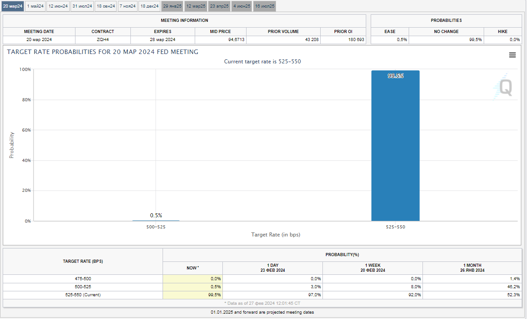Click the small 500-525 probability bar
The height and width of the screenshot is (319, 527).
[156, 220]
